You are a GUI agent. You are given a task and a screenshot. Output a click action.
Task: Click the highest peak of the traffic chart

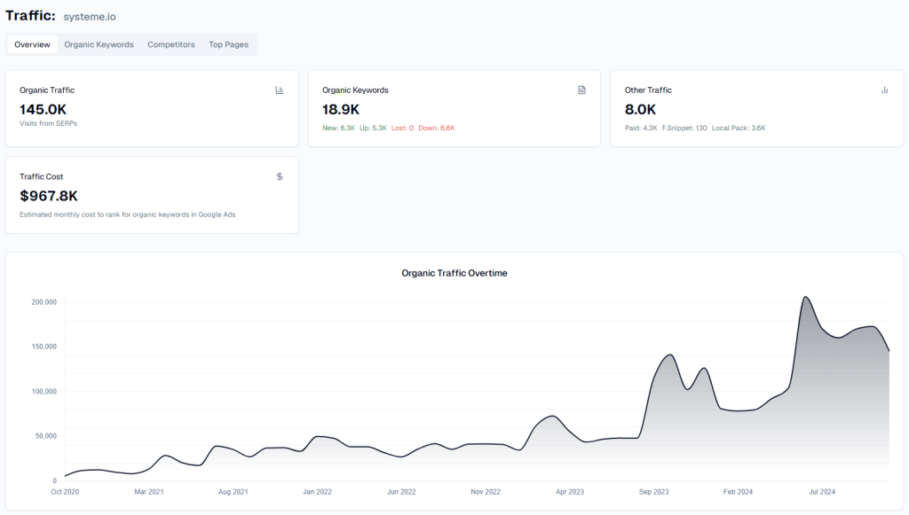click(805, 298)
